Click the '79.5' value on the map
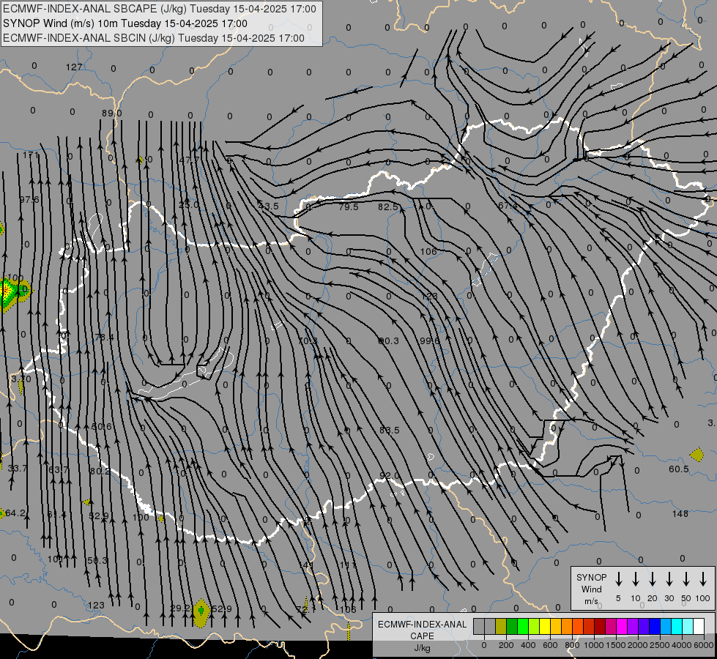The image size is (717, 659). 349,206
